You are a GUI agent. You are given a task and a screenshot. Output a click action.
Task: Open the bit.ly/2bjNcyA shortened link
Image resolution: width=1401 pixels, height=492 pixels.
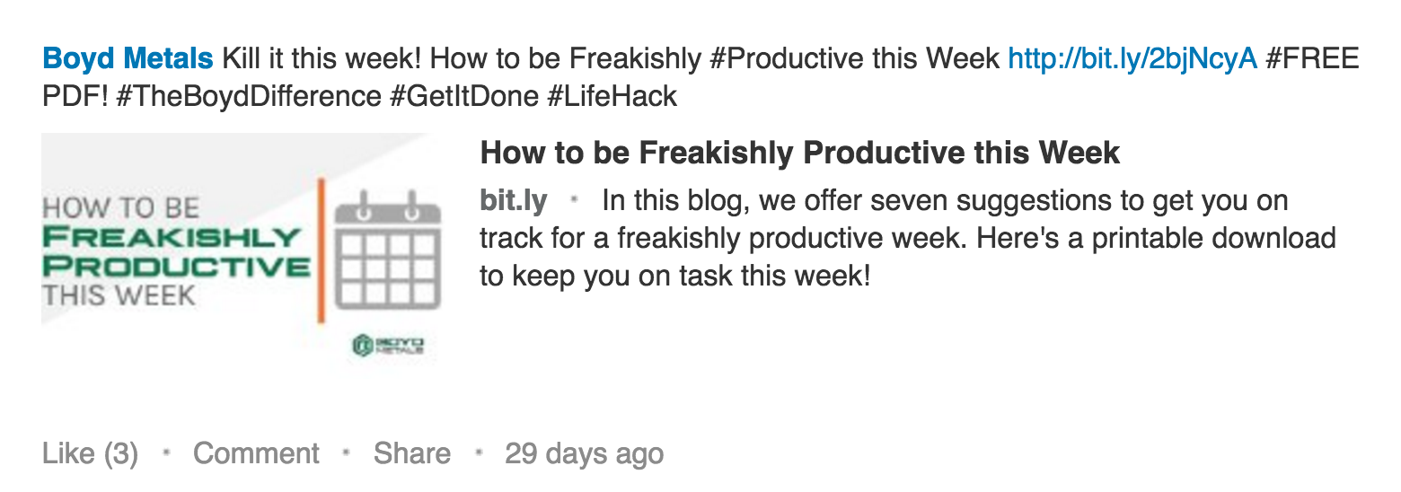1132,59
